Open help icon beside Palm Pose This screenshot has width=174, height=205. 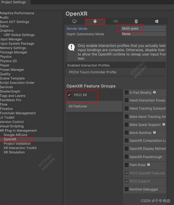(149, 165)
